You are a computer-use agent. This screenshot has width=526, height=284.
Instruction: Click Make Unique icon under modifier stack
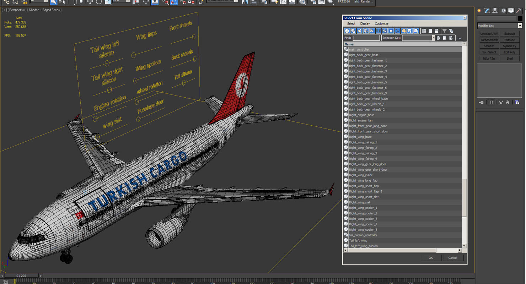501,103
